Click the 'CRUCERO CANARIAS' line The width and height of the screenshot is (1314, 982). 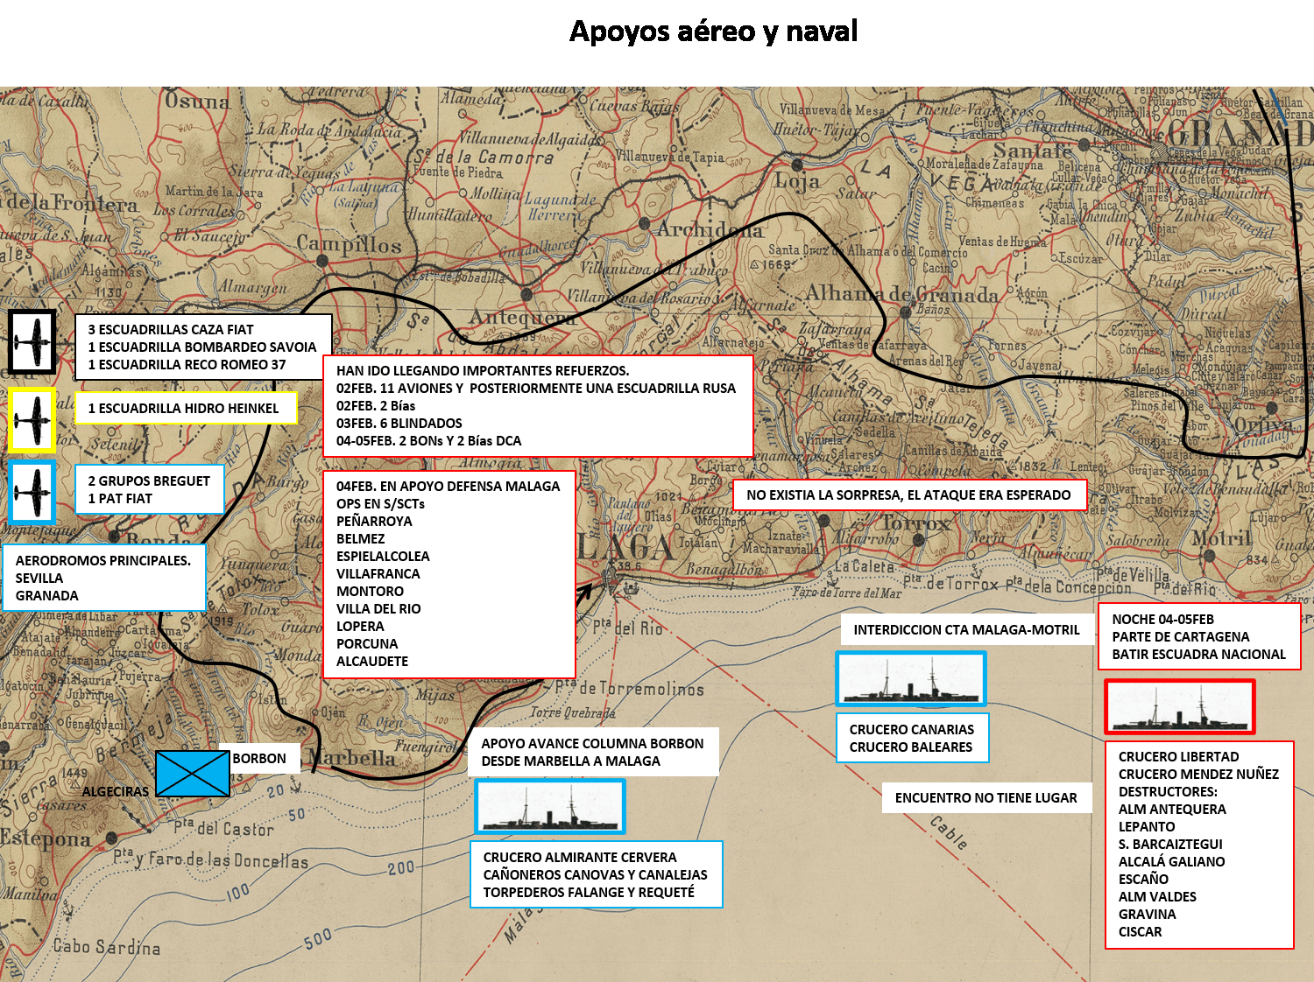[912, 730]
